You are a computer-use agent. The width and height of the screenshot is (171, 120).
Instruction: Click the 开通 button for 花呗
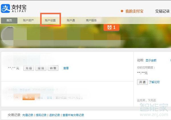click(x=142, y=82)
